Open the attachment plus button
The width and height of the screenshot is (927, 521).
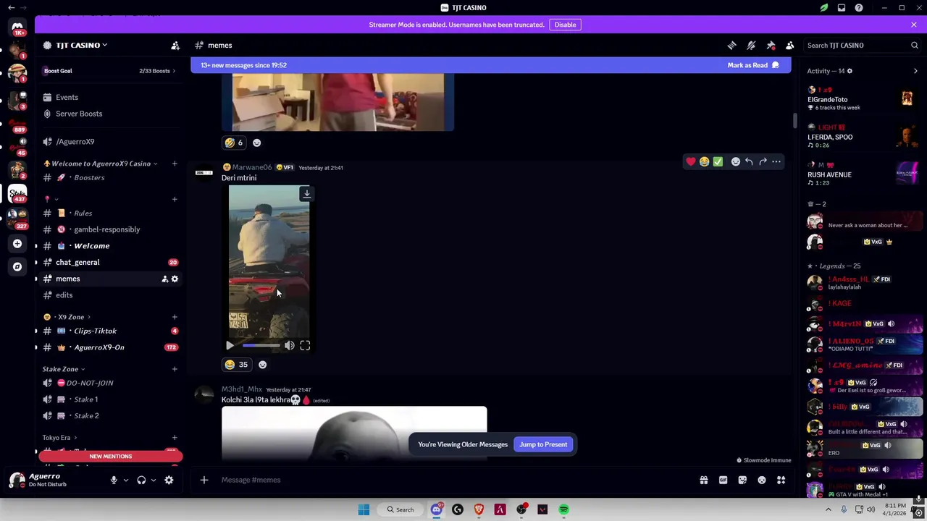tap(204, 480)
